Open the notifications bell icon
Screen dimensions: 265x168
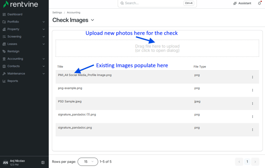[x=259, y=3]
